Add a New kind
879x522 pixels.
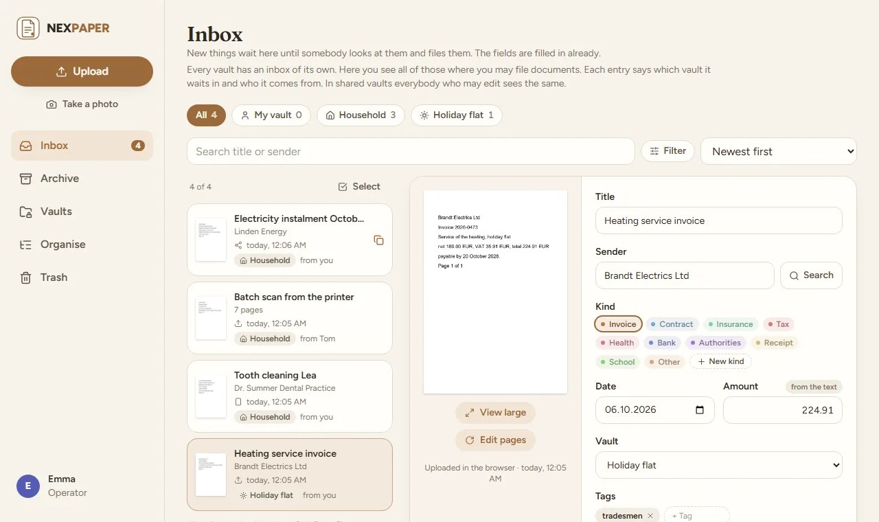[x=720, y=361]
